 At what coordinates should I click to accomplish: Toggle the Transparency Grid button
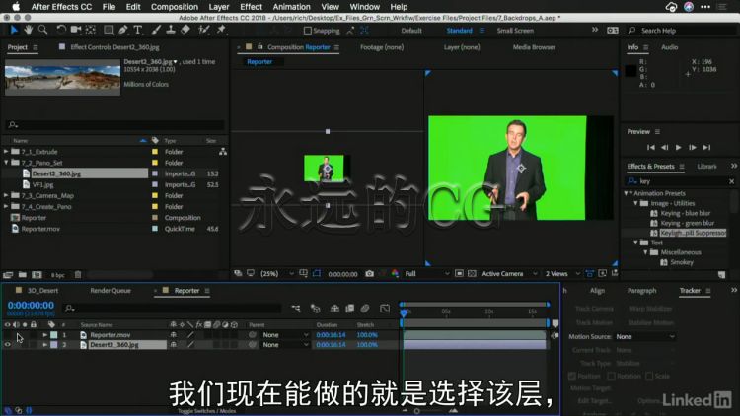pos(472,274)
